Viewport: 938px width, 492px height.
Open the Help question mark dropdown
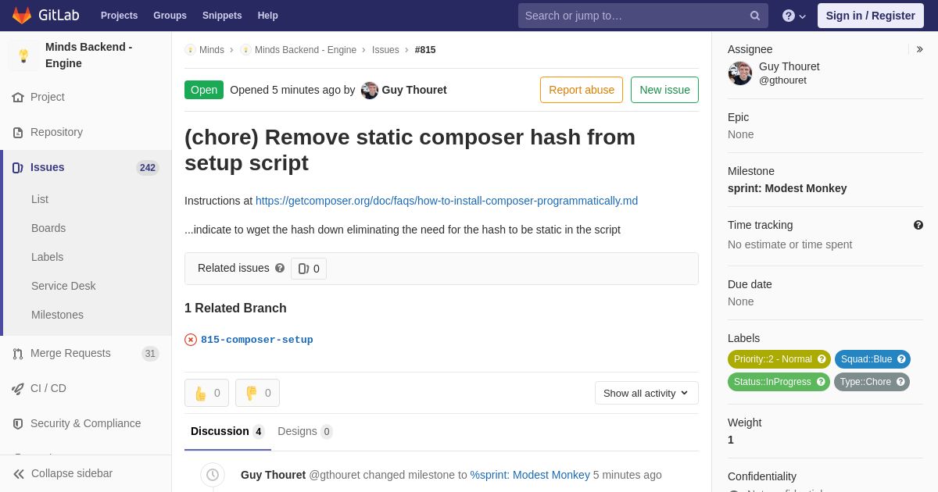click(794, 16)
